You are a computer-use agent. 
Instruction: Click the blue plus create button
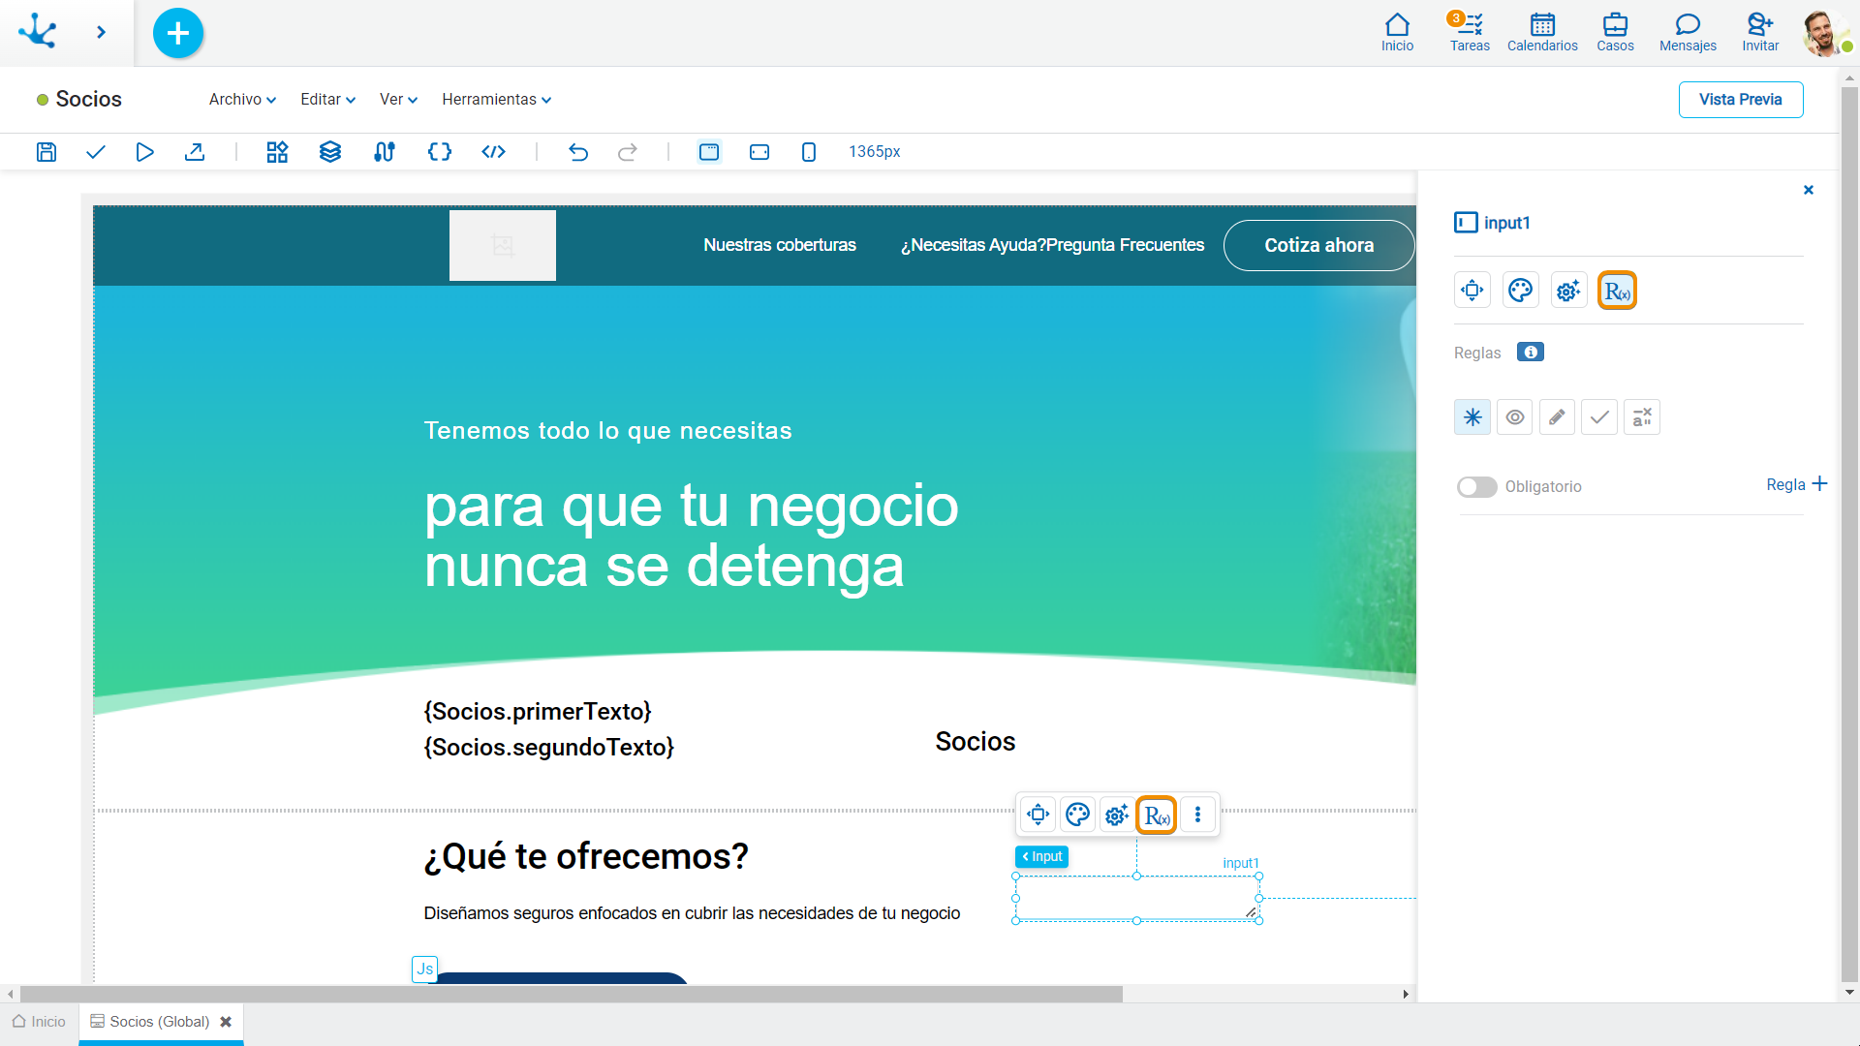tap(178, 33)
